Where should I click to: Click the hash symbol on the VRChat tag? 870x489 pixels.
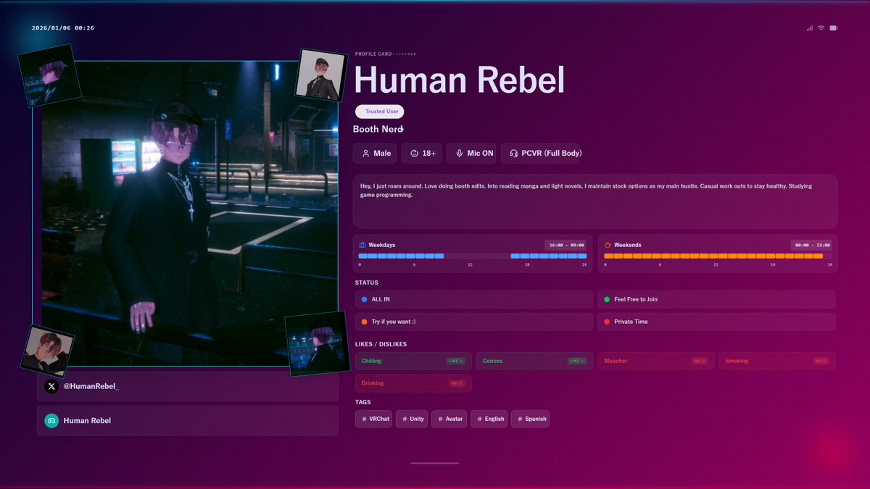pos(364,419)
